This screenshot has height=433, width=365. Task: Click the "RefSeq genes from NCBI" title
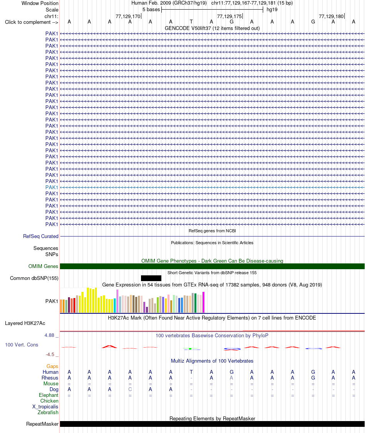pyautogui.click(x=212, y=231)
